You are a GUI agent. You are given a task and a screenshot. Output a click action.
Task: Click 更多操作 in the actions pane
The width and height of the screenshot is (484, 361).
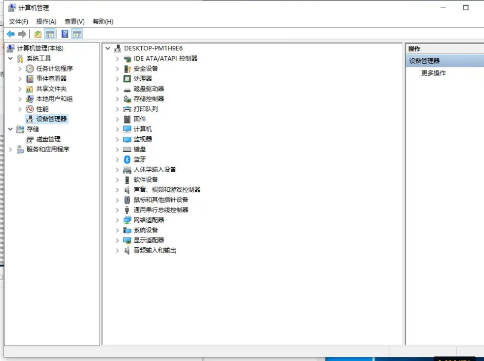[433, 73]
